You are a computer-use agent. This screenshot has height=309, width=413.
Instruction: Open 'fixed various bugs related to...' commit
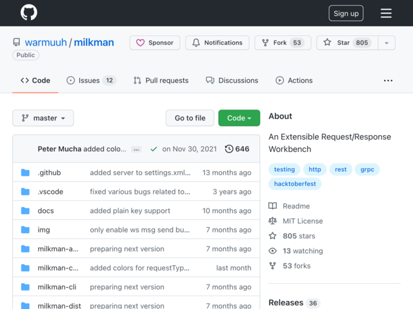tap(140, 192)
